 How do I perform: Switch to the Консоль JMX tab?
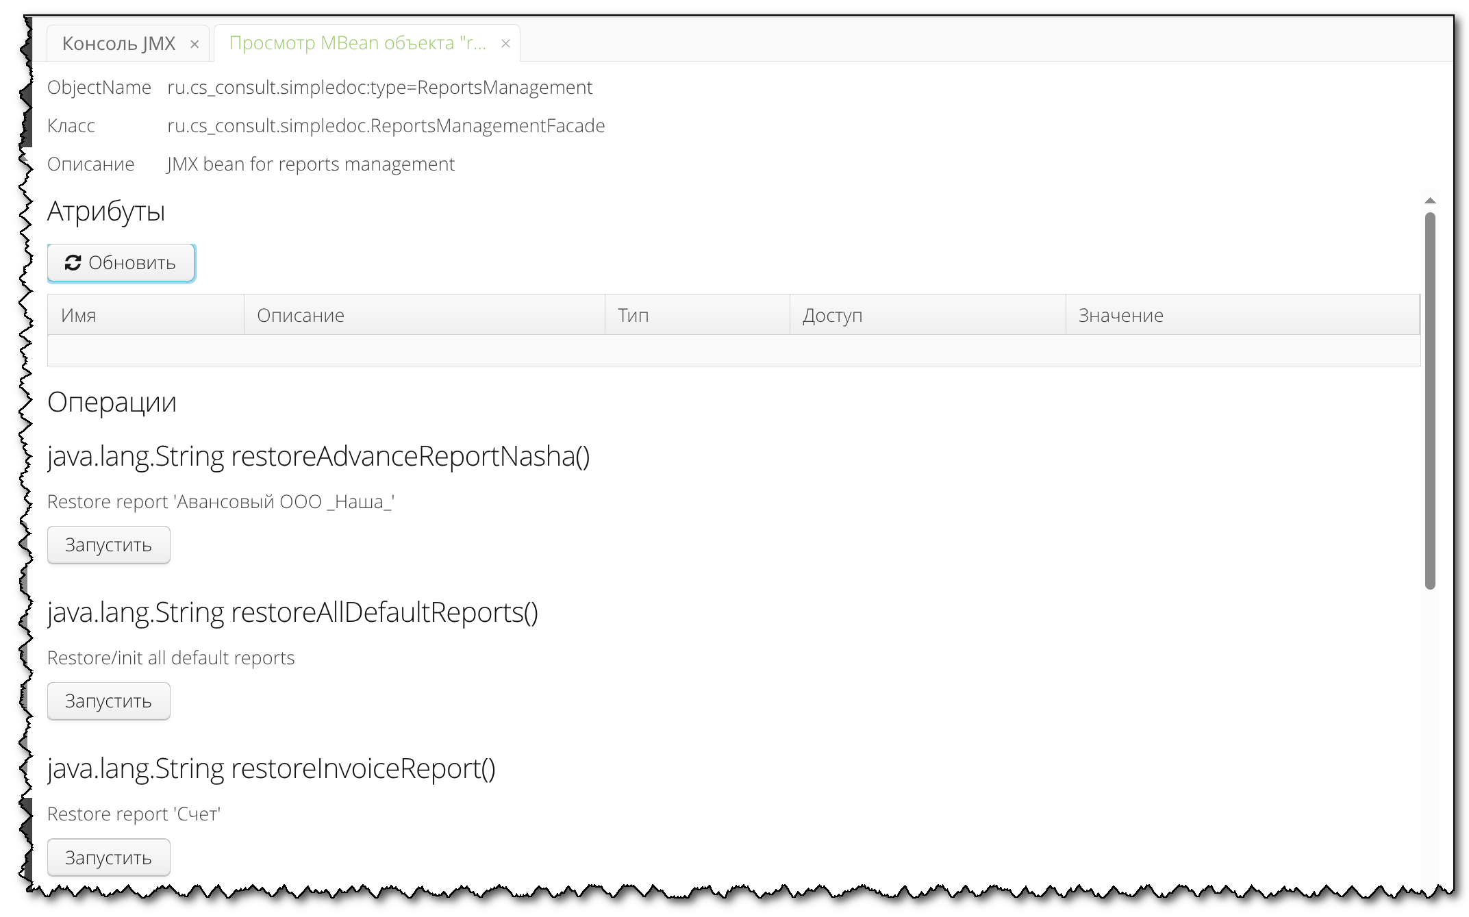118,44
